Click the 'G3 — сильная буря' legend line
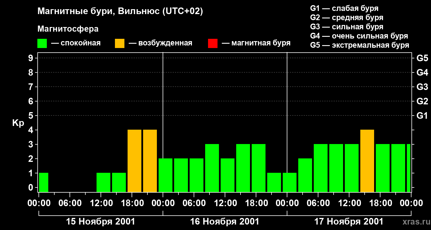The height and width of the screenshot is (230, 431). point(347,27)
